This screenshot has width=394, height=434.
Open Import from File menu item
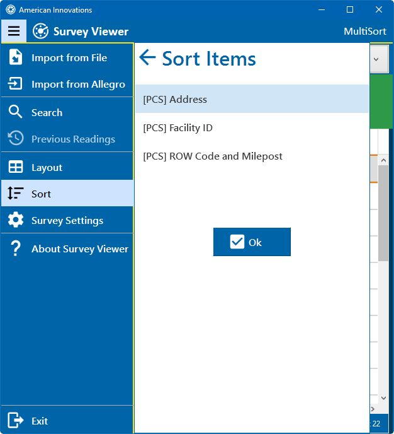[x=67, y=57]
